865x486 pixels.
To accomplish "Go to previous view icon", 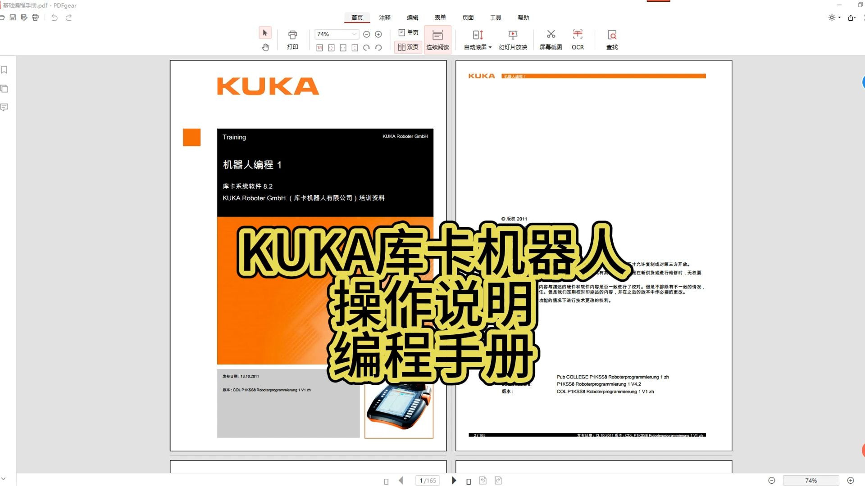I will click(483, 481).
